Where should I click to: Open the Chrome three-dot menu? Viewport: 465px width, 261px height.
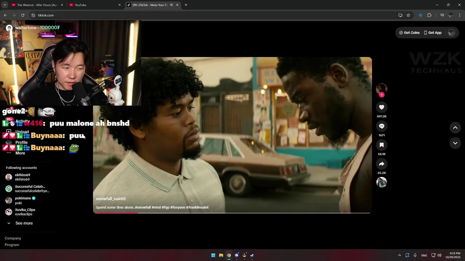460,15
